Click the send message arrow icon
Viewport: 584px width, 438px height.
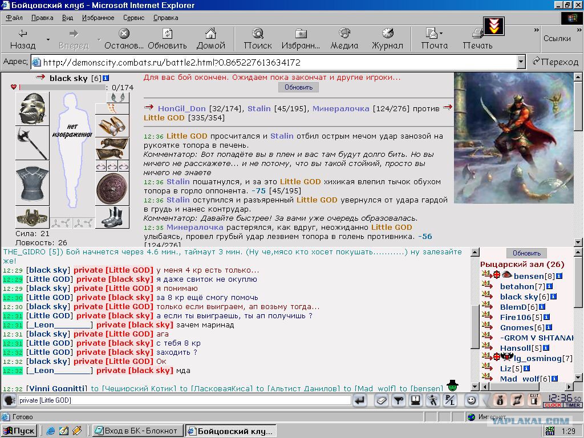tap(360, 400)
